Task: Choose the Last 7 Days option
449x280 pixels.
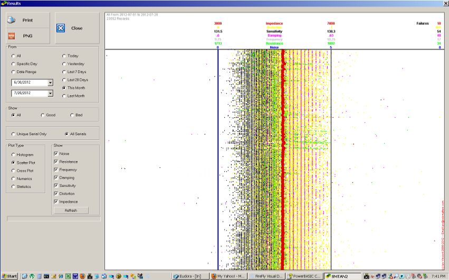Action: tap(64, 72)
